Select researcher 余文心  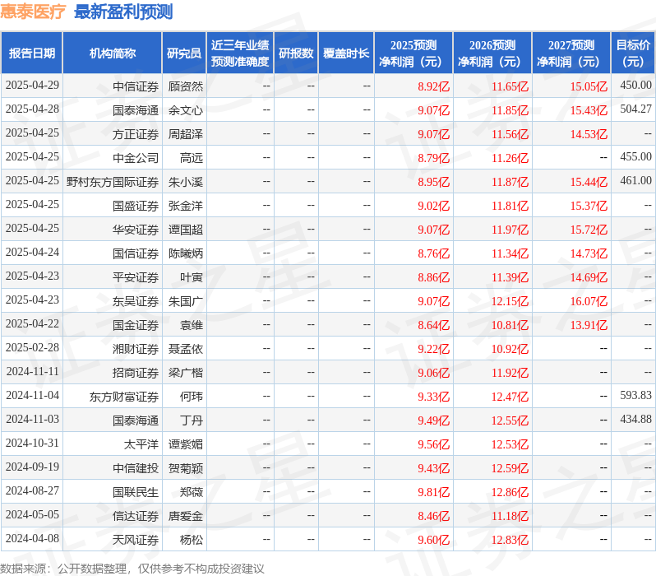click(185, 110)
